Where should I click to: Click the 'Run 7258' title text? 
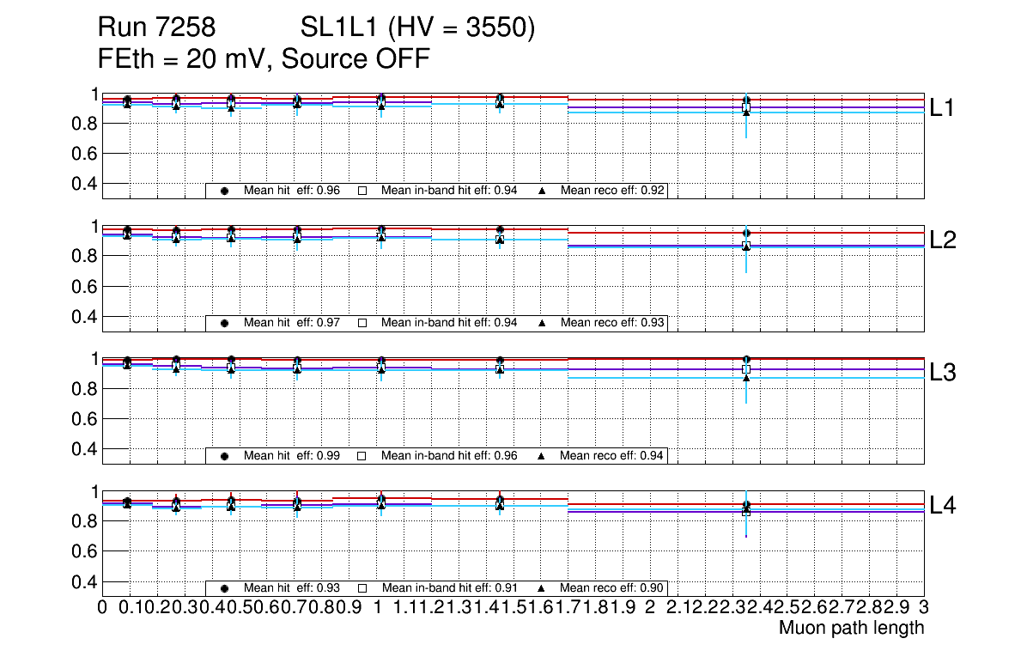click(x=155, y=29)
